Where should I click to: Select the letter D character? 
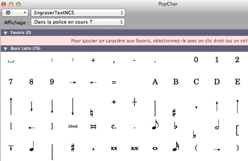(217, 82)
